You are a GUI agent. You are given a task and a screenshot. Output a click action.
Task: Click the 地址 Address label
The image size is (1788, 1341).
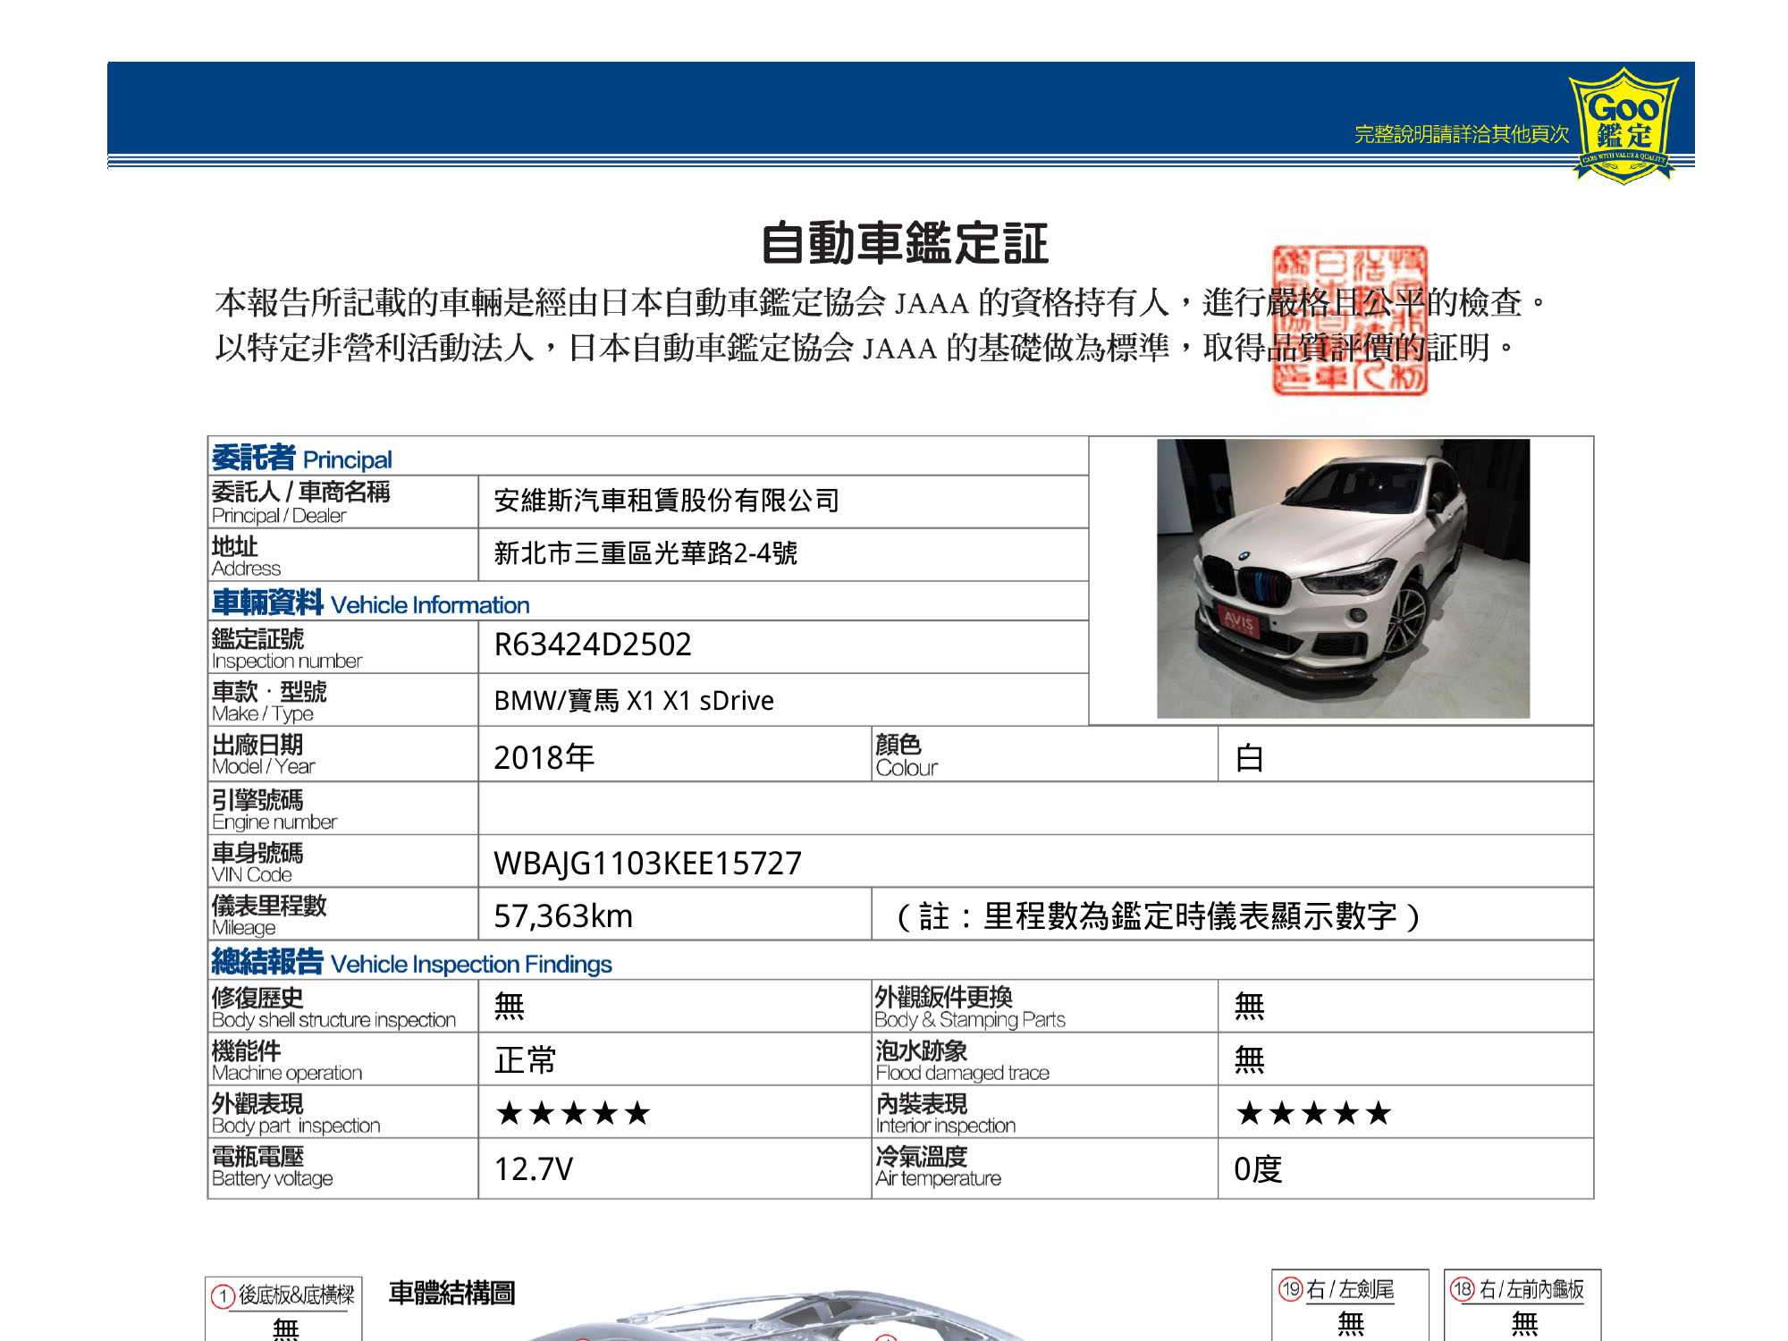coord(246,556)
